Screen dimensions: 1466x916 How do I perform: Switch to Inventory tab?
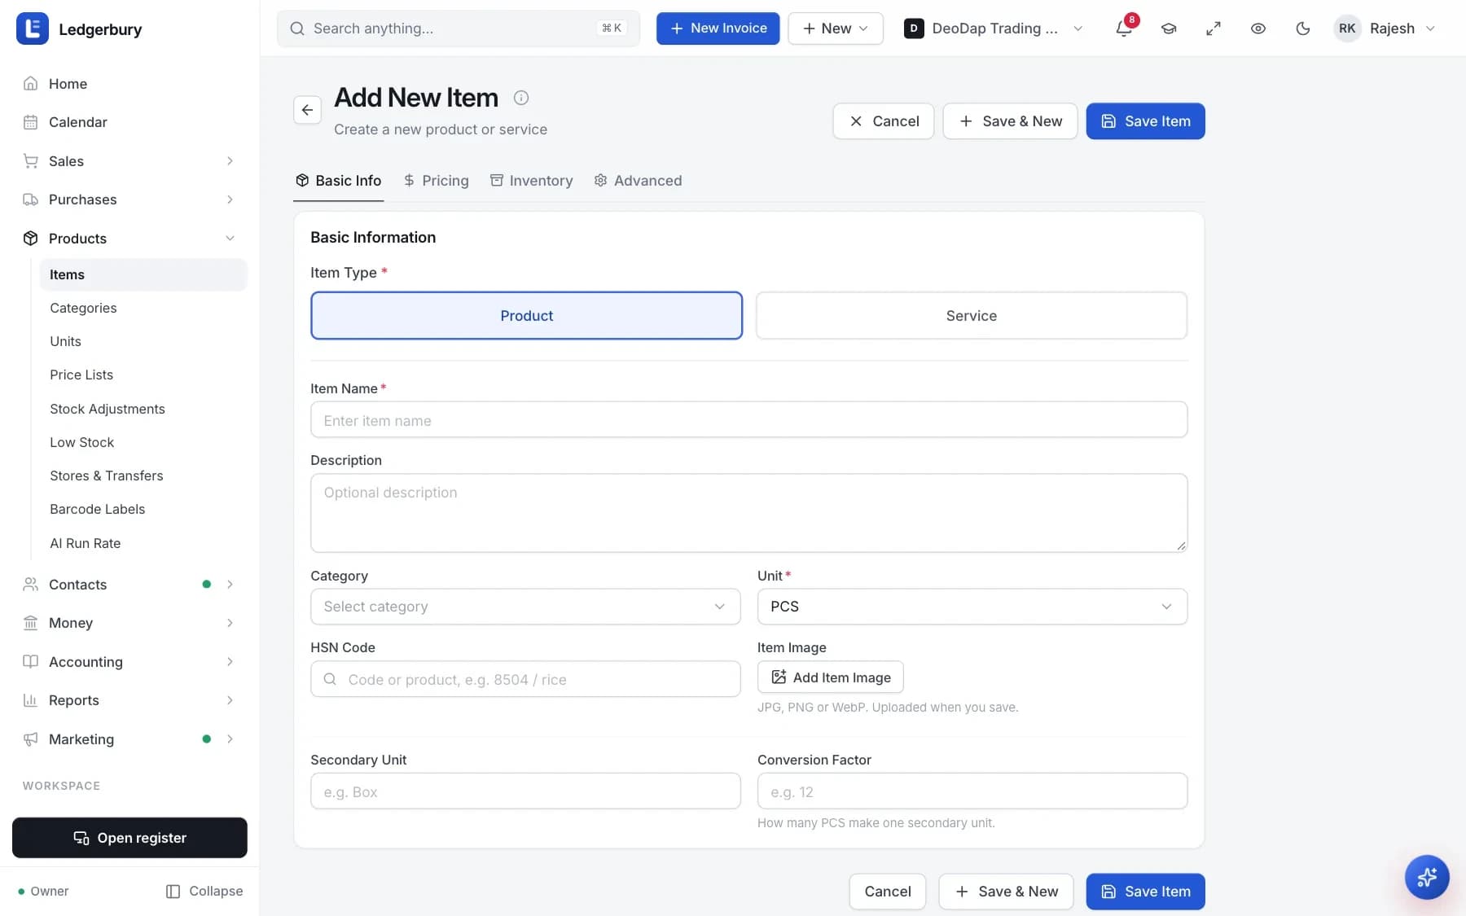pyautogui.click(x=531, y=181)
